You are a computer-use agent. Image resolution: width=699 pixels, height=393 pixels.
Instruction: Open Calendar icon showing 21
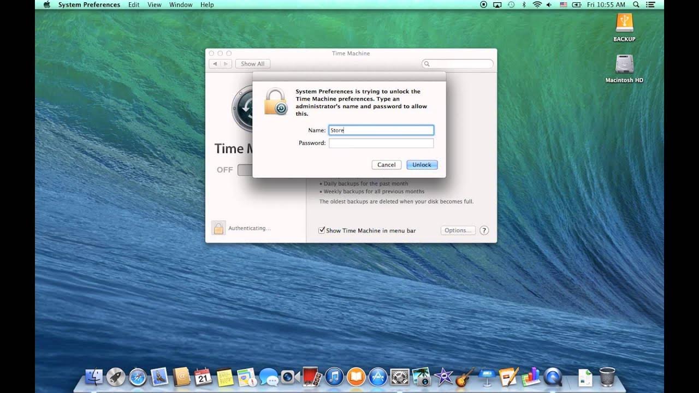(x=203, y=377)
